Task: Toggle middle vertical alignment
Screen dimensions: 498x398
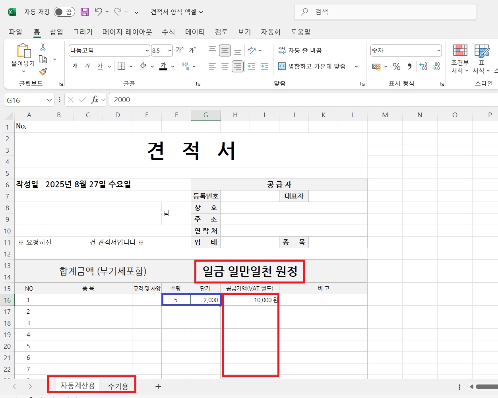Action: coord(225,50)
